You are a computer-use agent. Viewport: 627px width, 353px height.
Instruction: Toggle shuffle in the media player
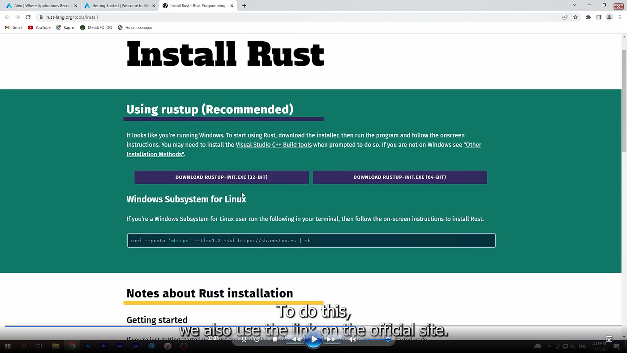[244, 340]
